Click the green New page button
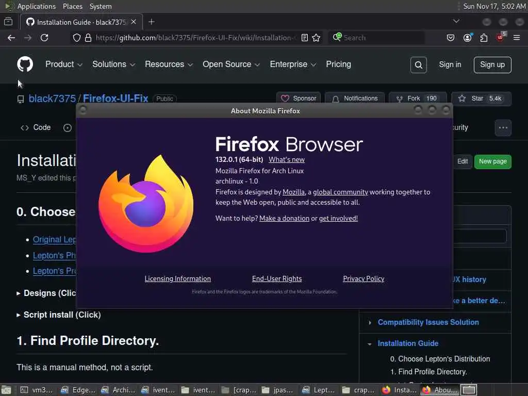This screenshot has width=528, height=396. pos(492,161)
